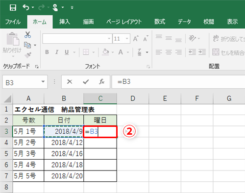Click the font name combo box
The width and height of the screenshot is (245, 193).
[x=77, y=39]
